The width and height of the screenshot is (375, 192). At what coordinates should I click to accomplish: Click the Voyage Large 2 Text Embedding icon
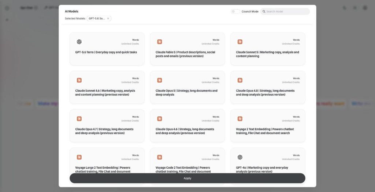(79, 157)
